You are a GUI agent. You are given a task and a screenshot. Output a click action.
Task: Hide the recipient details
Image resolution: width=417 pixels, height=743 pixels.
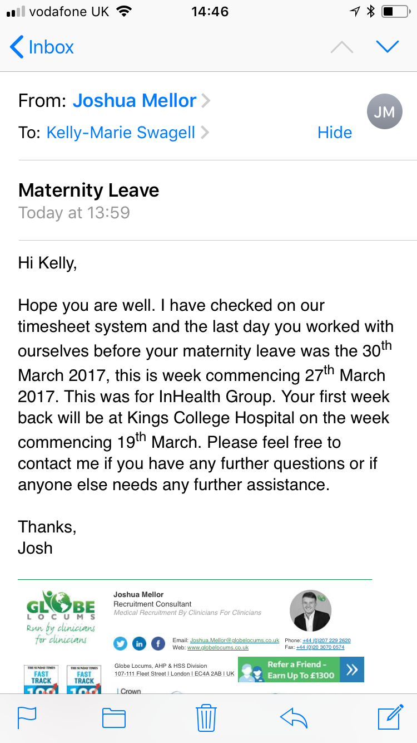334,133
